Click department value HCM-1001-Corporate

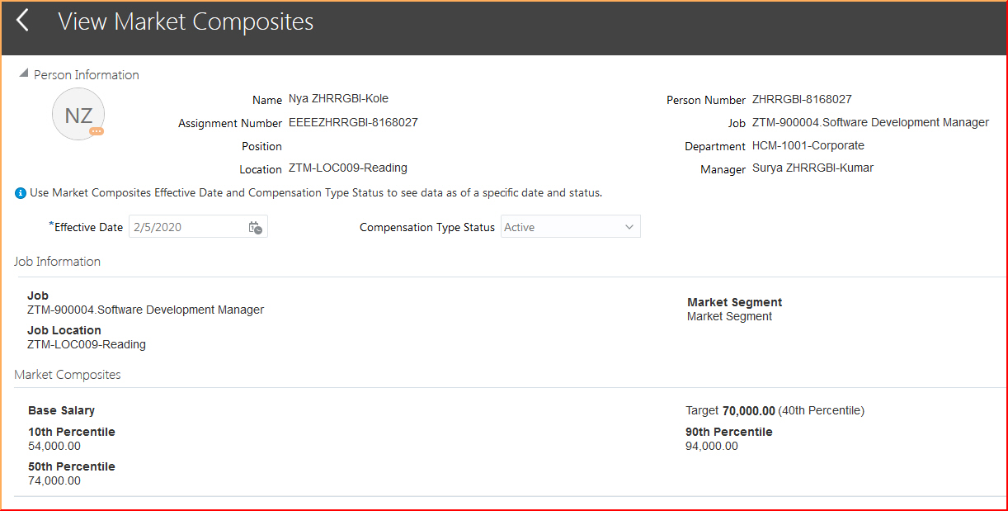click(808, 145)
